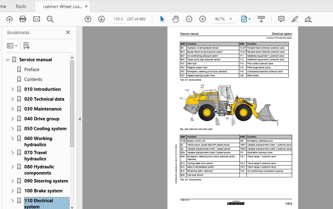Screen dimensions: 333x209
Task: Open the search magnifier tool
Action: (50, 19)
